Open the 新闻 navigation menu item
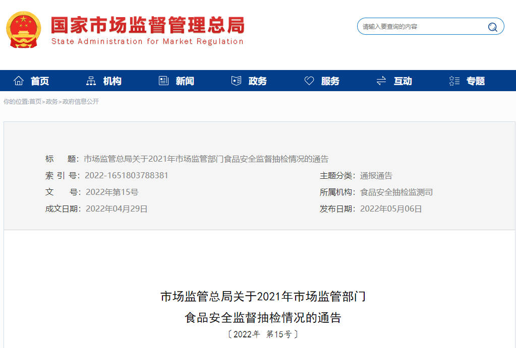The image size is (516, 348). tap(185, 81)
